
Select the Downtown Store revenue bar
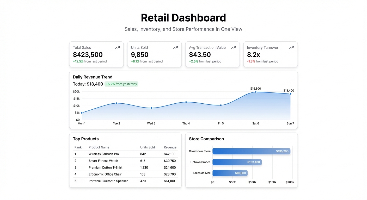coord(251,151)
